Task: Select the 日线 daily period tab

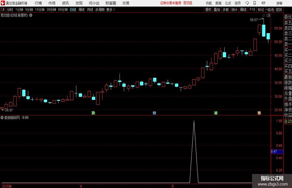Action: pyautogui.click(x=73, y=10)
